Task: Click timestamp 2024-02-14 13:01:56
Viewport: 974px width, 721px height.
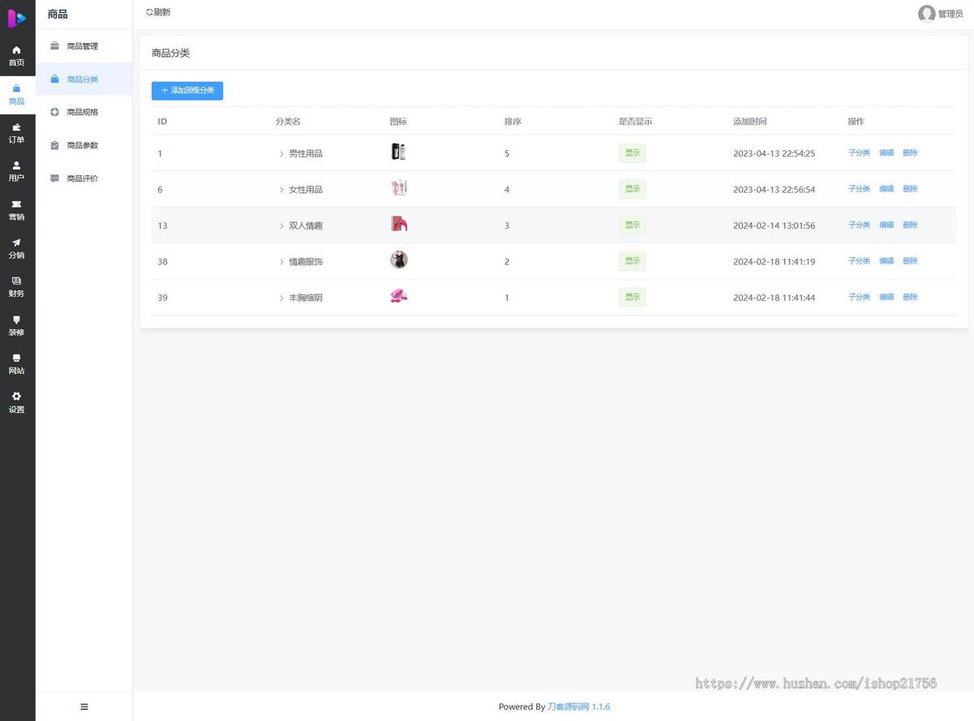Action: (x=774, y=225)
